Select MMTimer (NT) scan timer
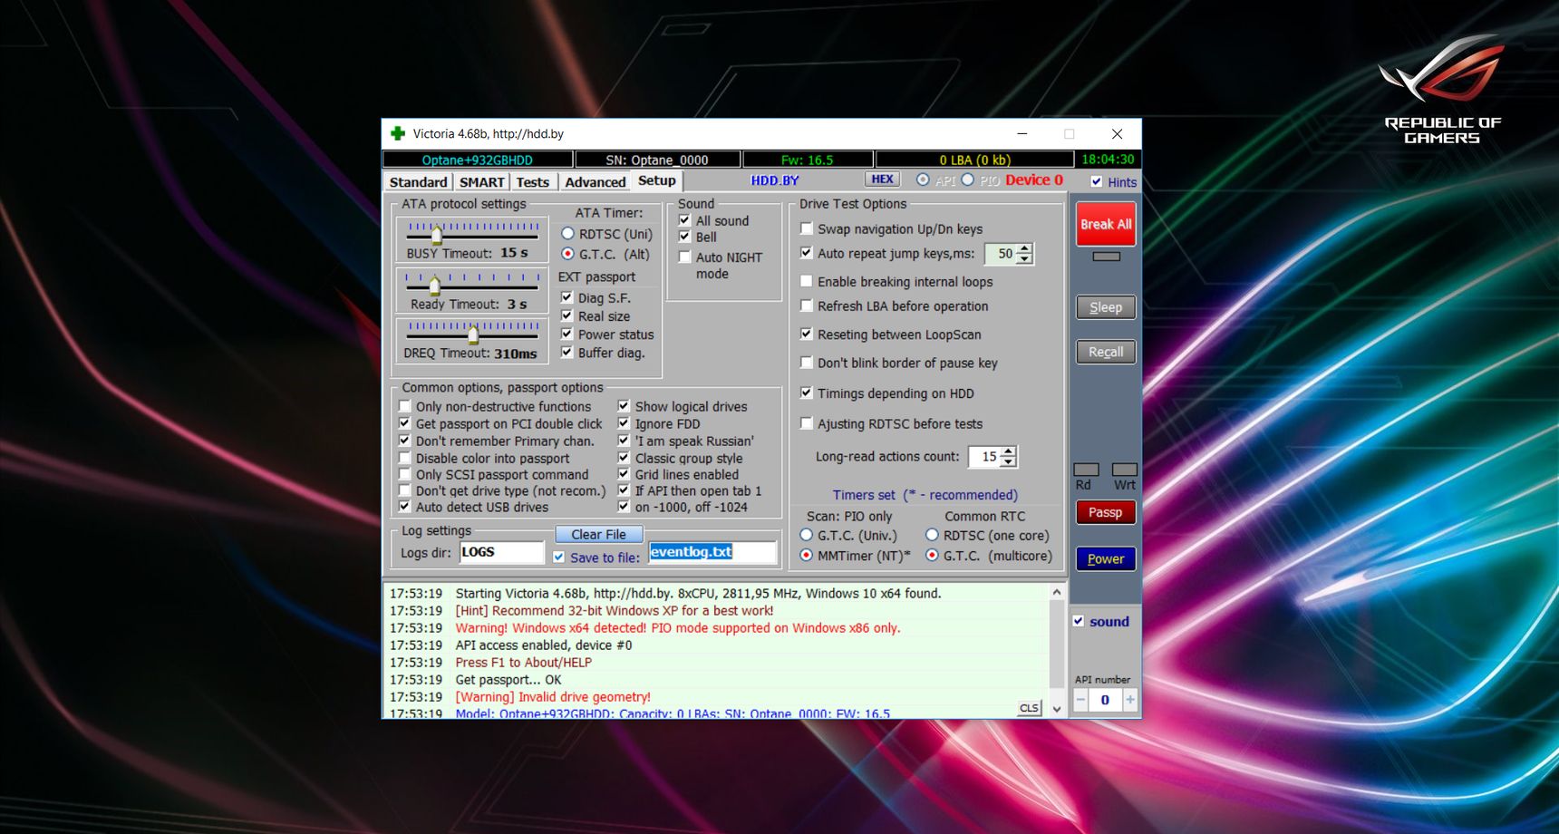The image size is (1559, 834). (806, 556)
